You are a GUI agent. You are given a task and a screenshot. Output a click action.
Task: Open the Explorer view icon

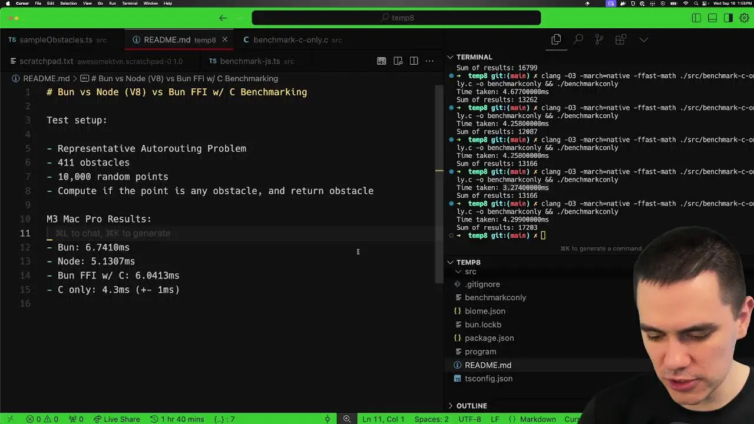[x=556, y=39]
